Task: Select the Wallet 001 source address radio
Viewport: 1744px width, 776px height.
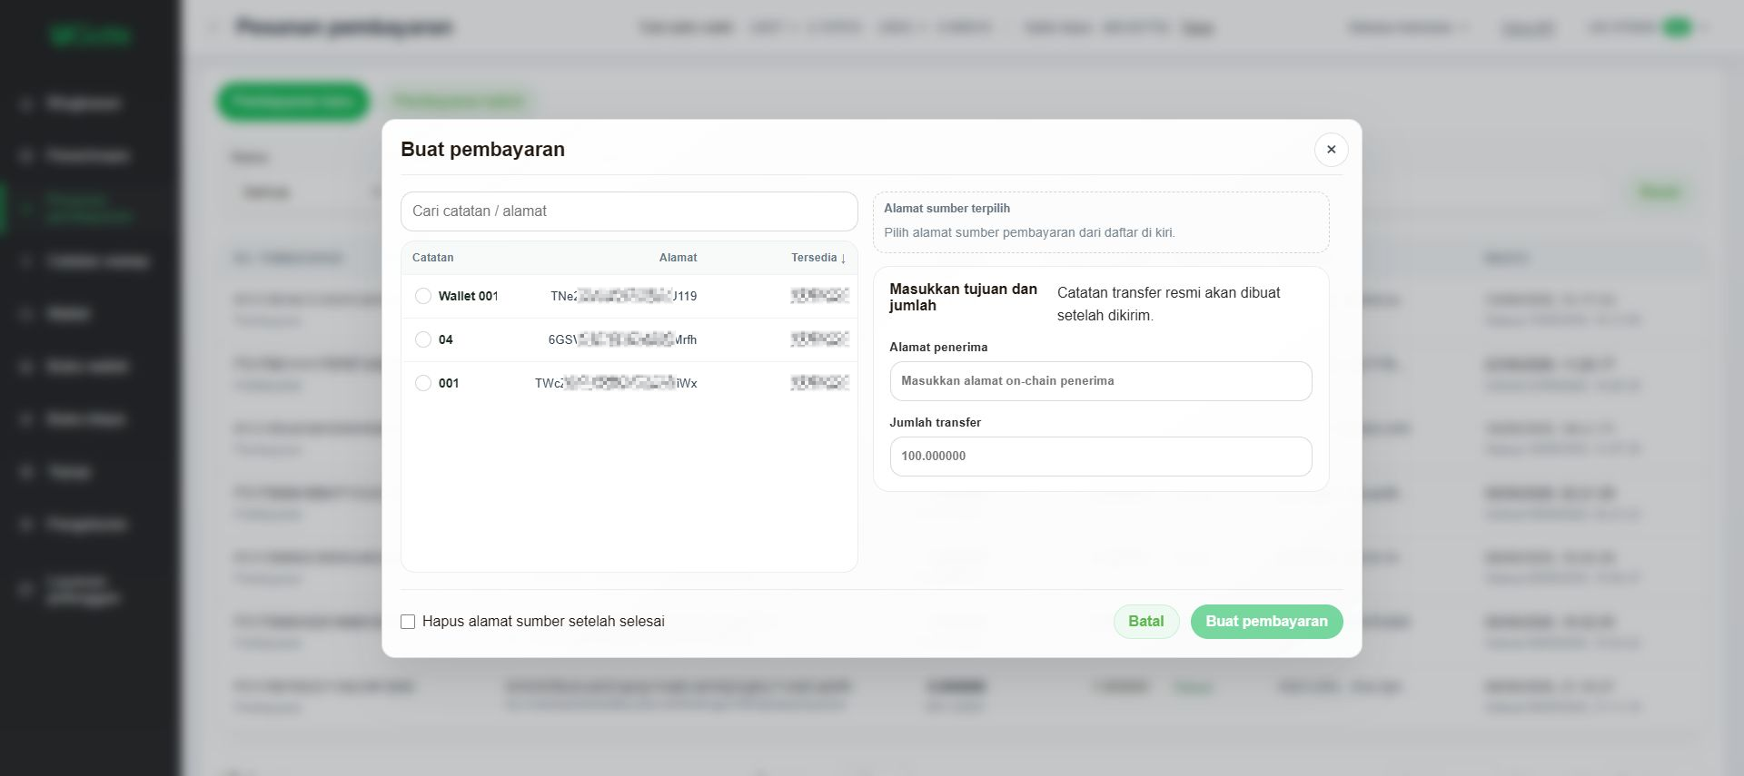Action: point(423,296)
